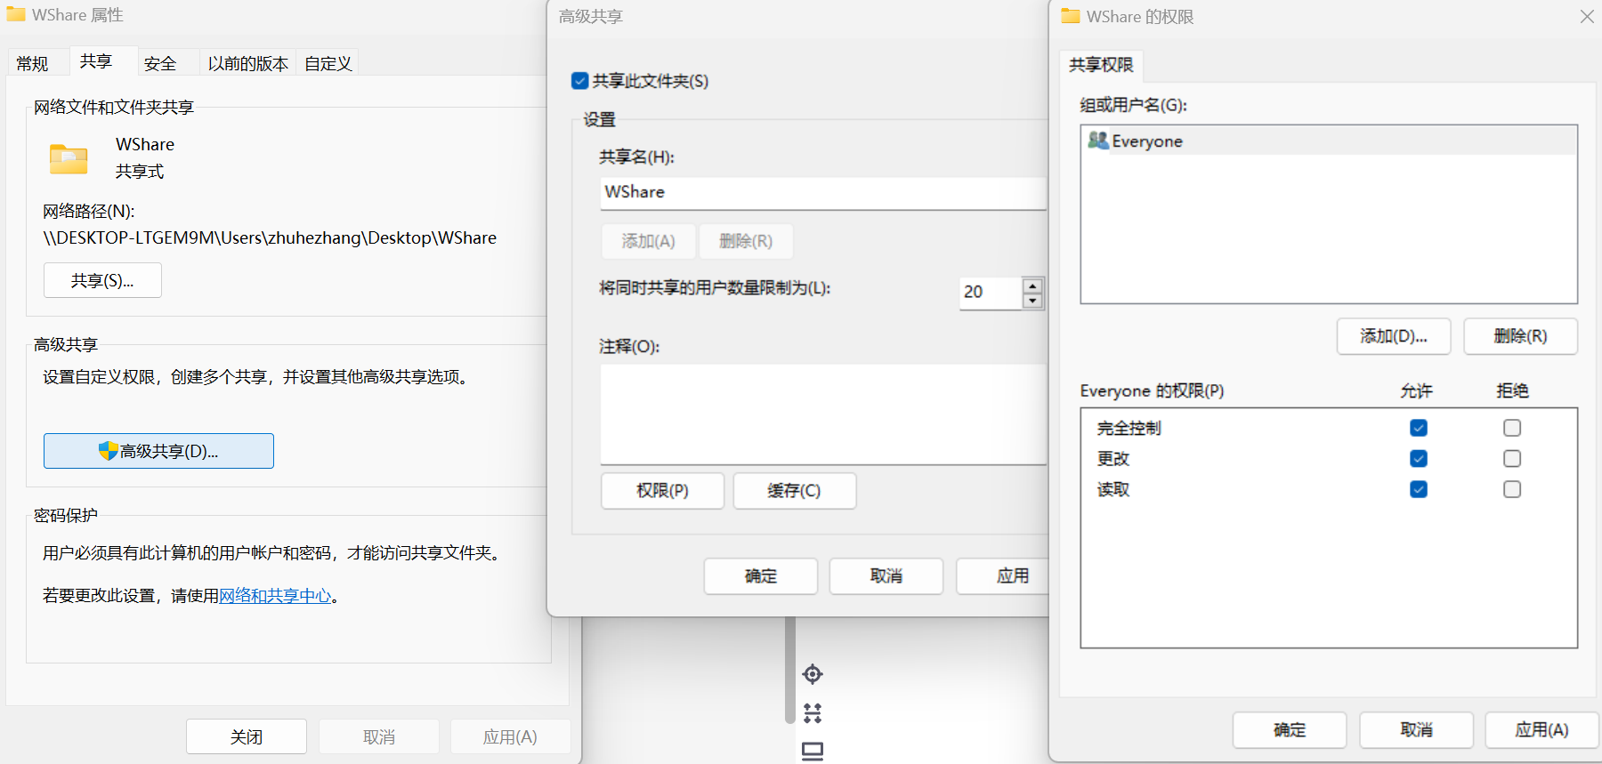Click 删除(R) in the permissions window
This screenshot has height=764, width=1602.
click(1521, 336)
